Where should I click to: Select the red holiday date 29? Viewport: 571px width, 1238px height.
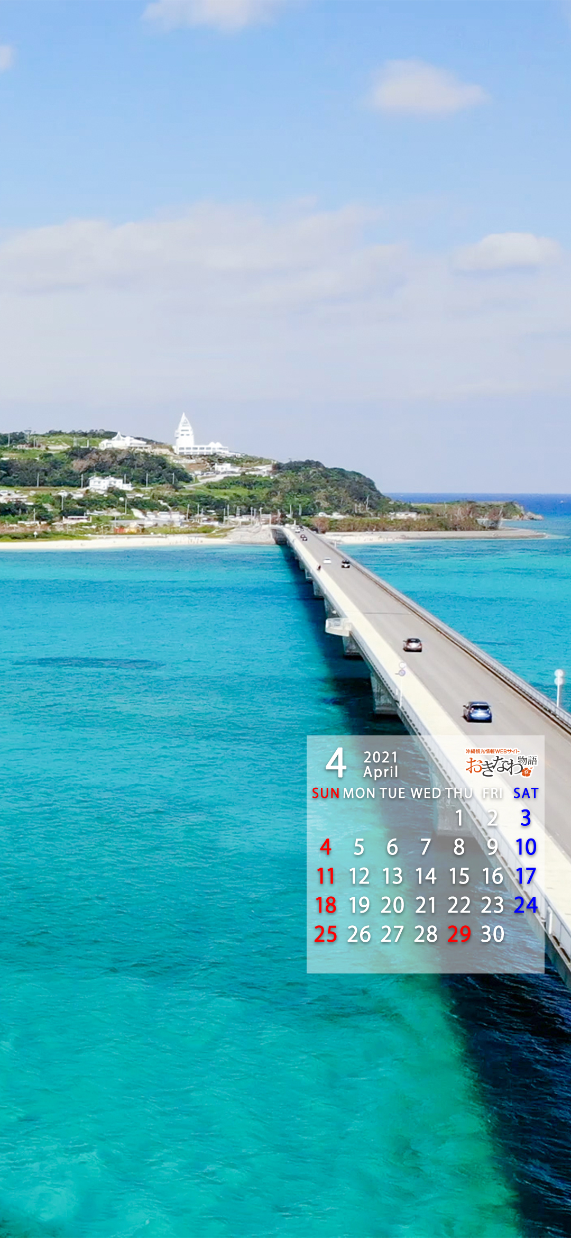coord(459,934)
